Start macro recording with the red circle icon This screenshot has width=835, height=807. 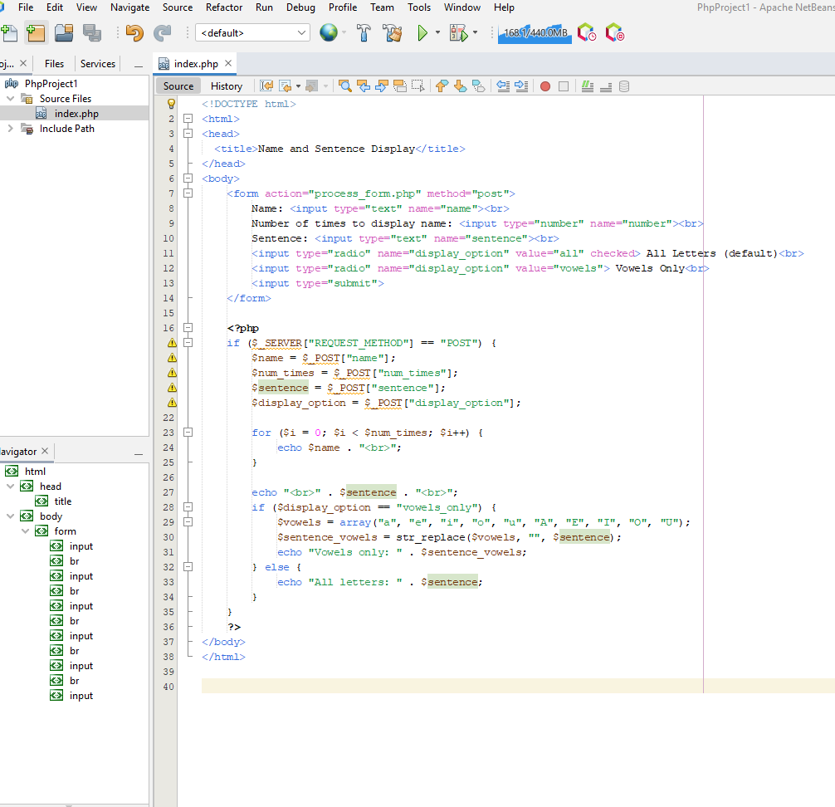[x=546, y=86]
